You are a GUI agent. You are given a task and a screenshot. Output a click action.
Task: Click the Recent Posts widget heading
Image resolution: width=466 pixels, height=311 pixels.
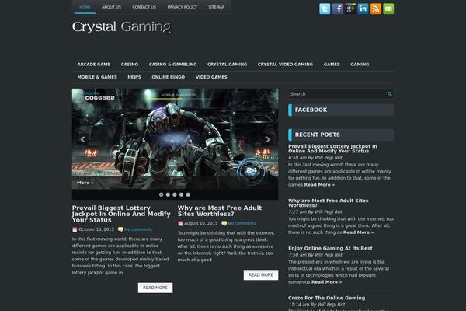341,135
